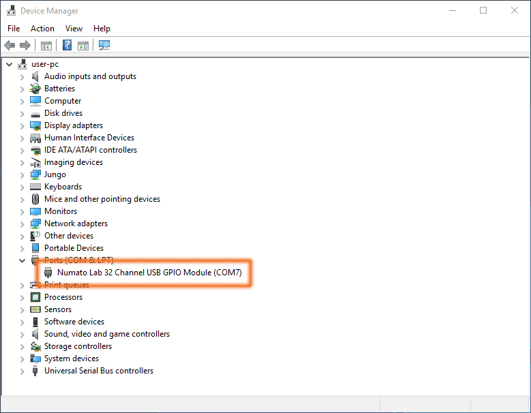Open the Action menu
Screen dimensions: 531x413
42,29
